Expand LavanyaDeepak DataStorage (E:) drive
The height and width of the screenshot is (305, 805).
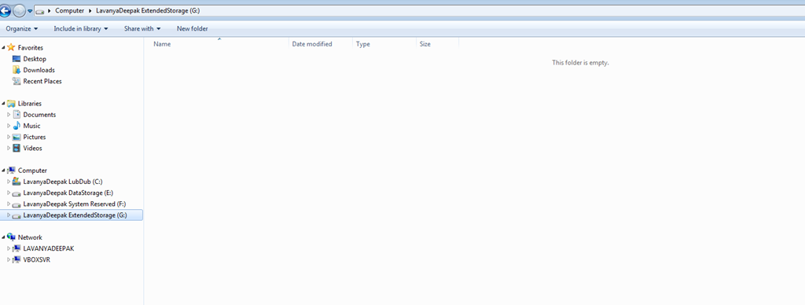tap(9, 193)
